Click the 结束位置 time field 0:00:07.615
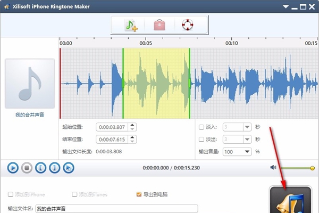Viewport: 319px width, 213px height. [112, 140]
